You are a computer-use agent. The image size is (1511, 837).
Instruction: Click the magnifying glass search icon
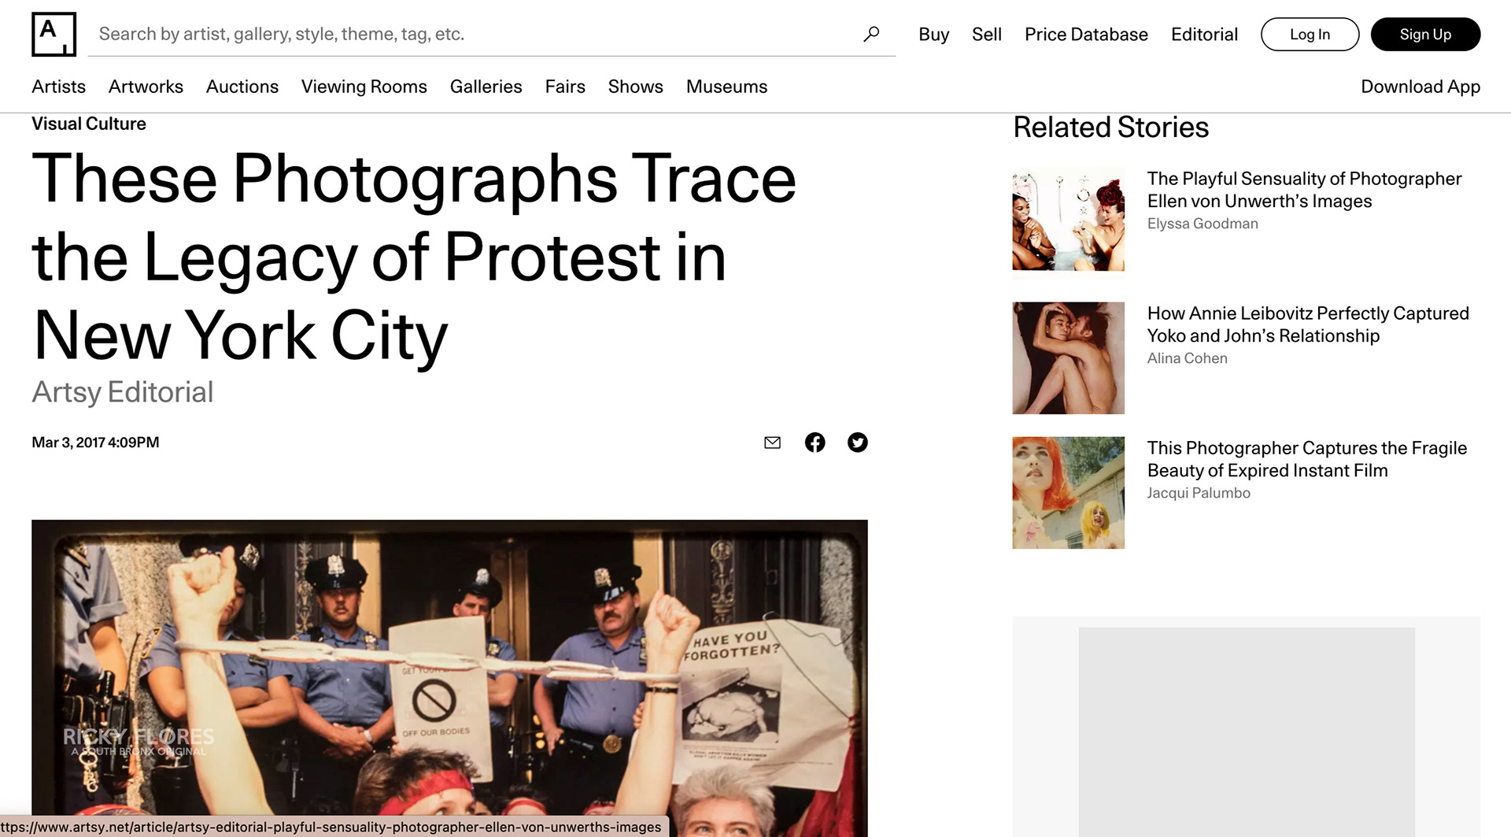click(871, 34)
